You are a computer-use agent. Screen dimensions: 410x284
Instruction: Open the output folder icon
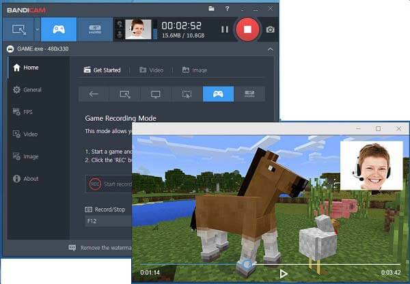211,9
